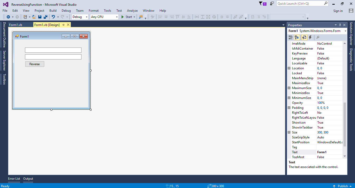Click the Quick Launch search magnifier
Image resolution: width=355 pixels, height=188 pixels.
(326, 3)
